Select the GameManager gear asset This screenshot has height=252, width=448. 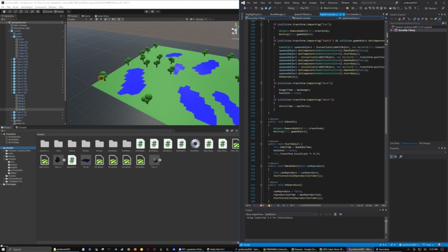coord(195,144)
